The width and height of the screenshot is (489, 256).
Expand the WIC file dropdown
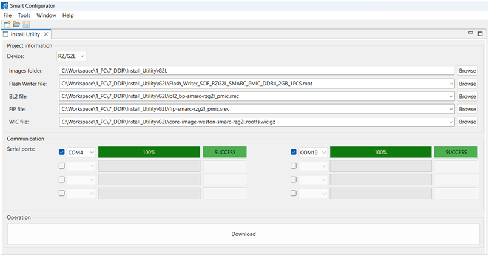click(x=450, y=122)
